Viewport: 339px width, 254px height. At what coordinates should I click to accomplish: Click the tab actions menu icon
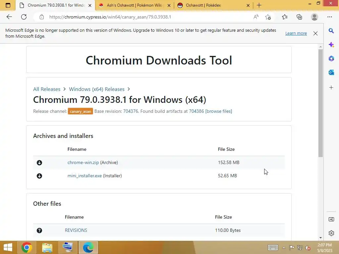pyautogui.click(x=8, y=5)
